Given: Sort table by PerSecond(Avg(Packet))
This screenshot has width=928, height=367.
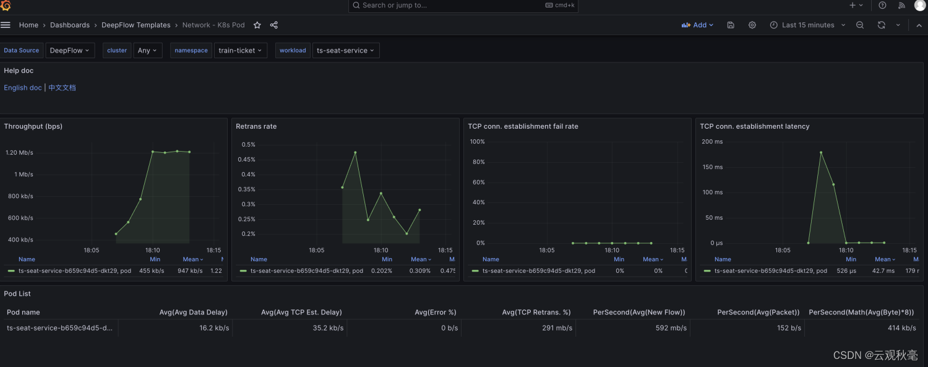Looking at the screenshot, I should 758,313.
